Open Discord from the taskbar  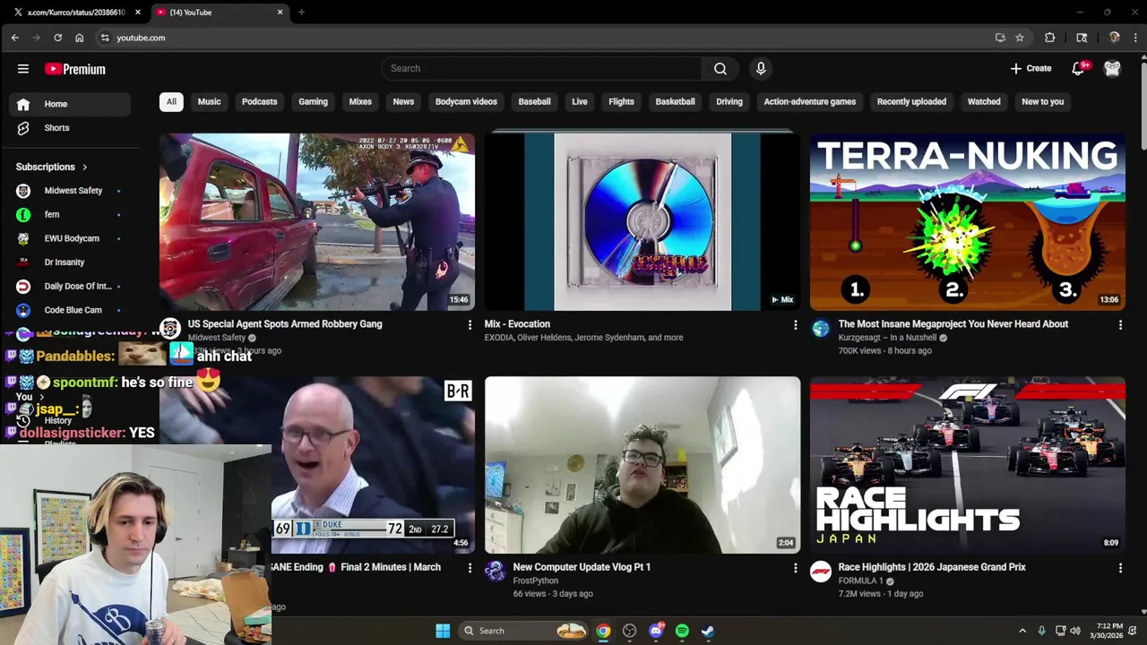(x=656, y=631)
